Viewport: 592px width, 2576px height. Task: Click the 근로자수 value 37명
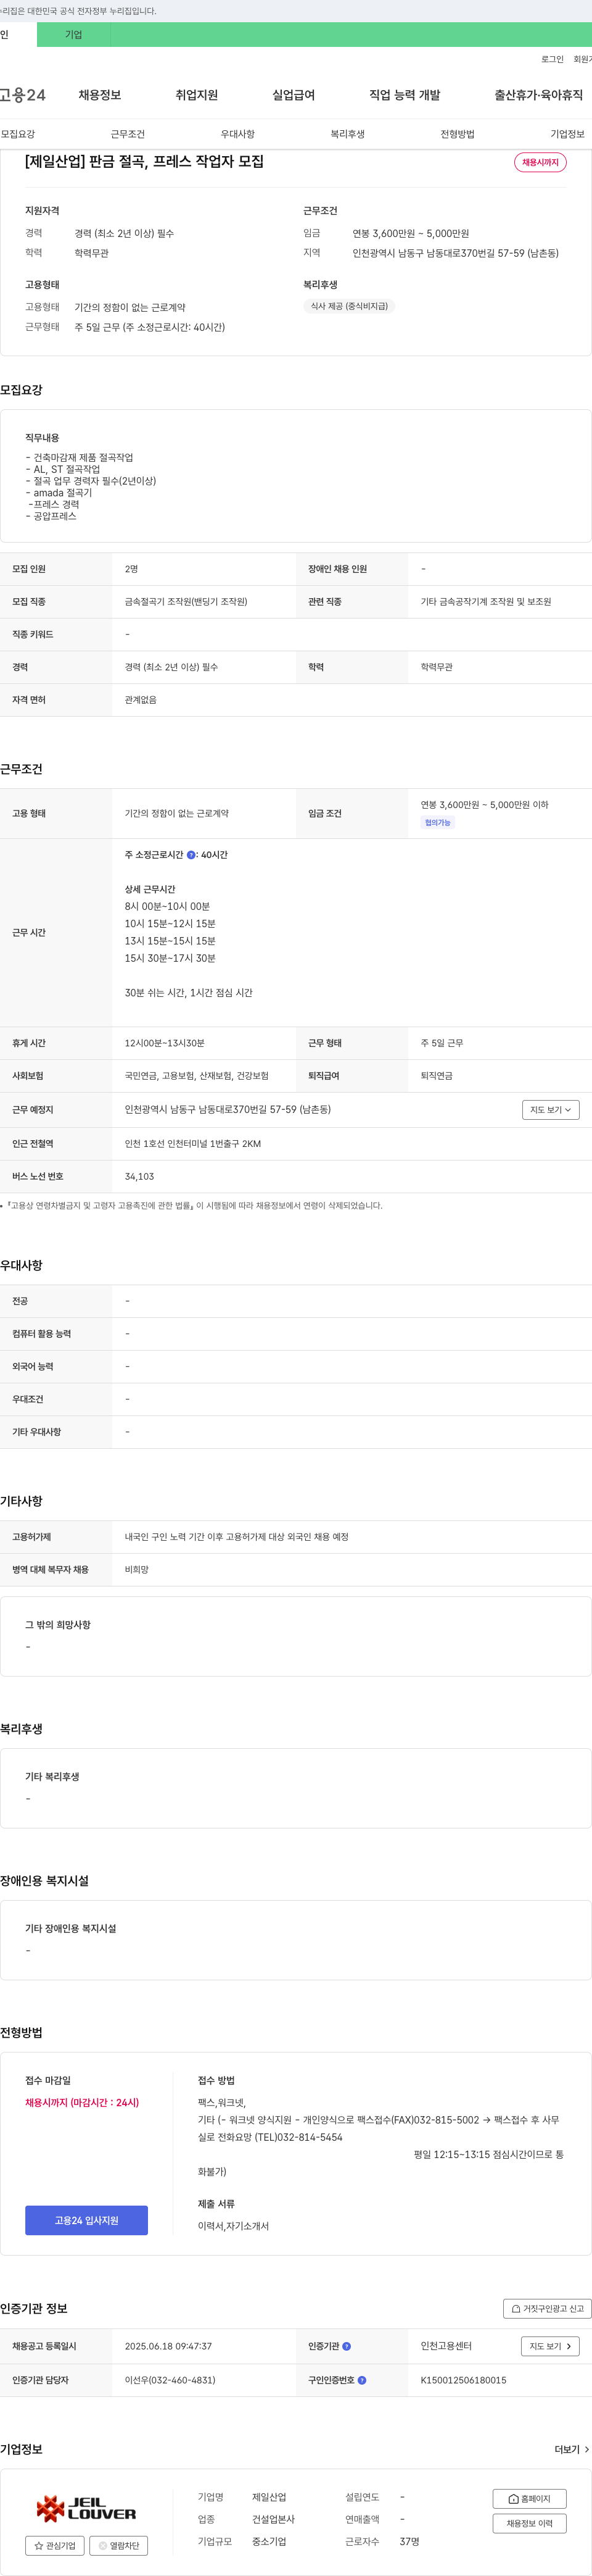pos(409,2541)
